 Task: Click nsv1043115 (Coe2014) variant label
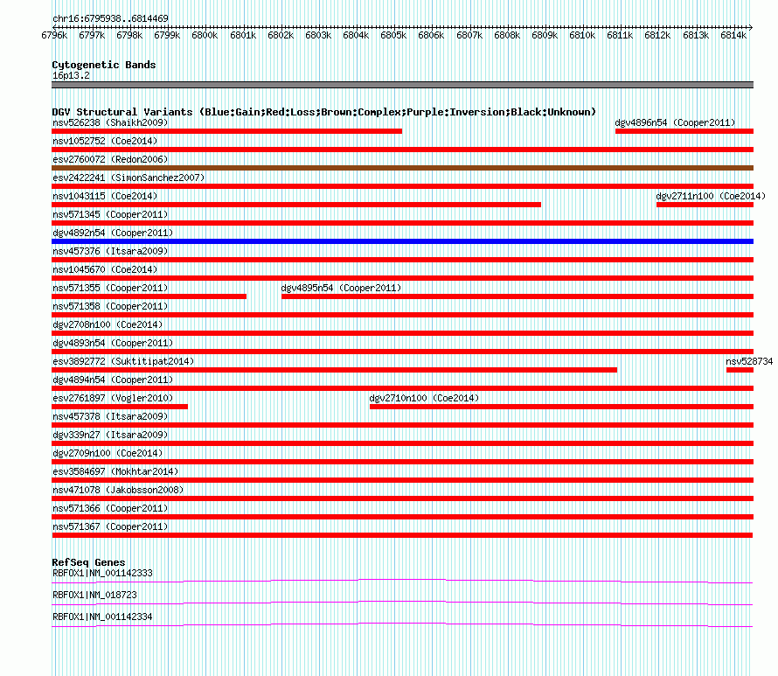point(105,196)
